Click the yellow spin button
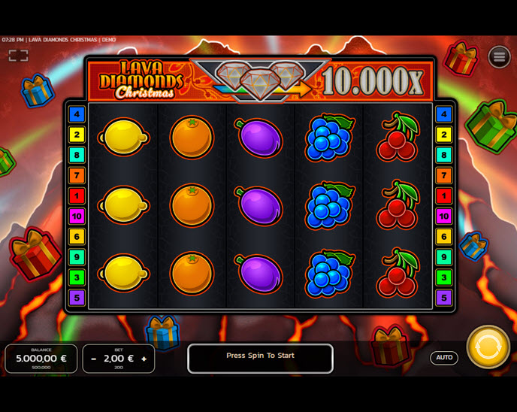 [x=488, y=347]
